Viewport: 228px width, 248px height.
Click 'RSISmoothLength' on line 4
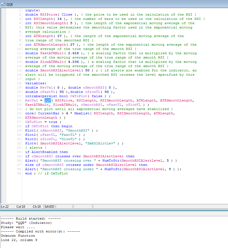50,23
